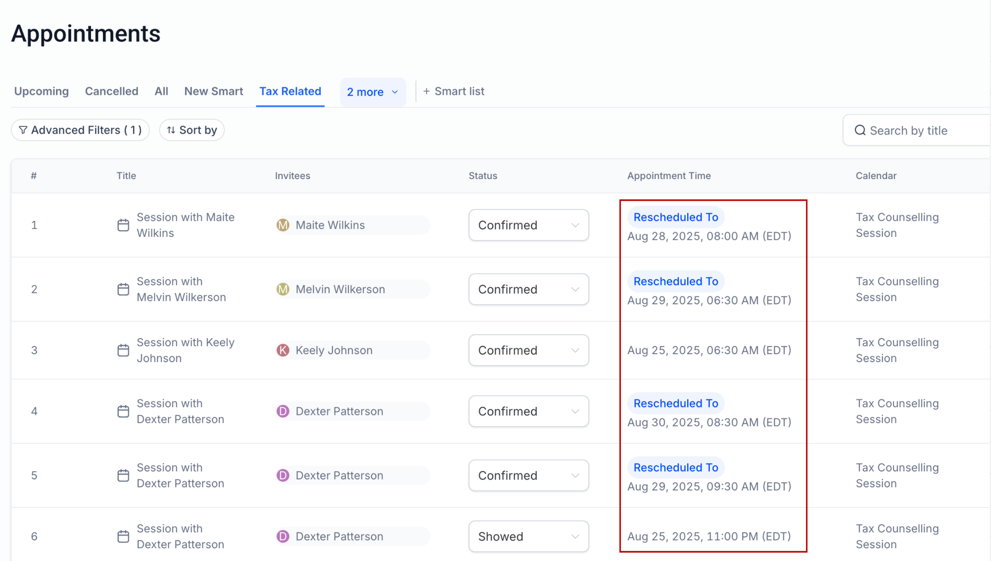Open status dropdown for Maite Wilkins
Screen dimensions: 991x561
click(x=528, y=225)
